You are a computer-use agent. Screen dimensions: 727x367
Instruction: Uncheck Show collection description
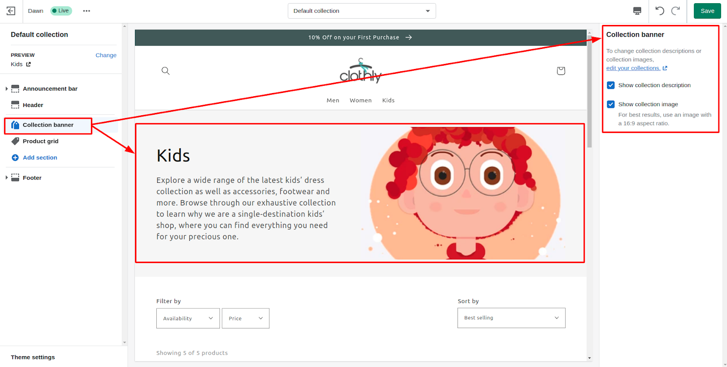611,85
